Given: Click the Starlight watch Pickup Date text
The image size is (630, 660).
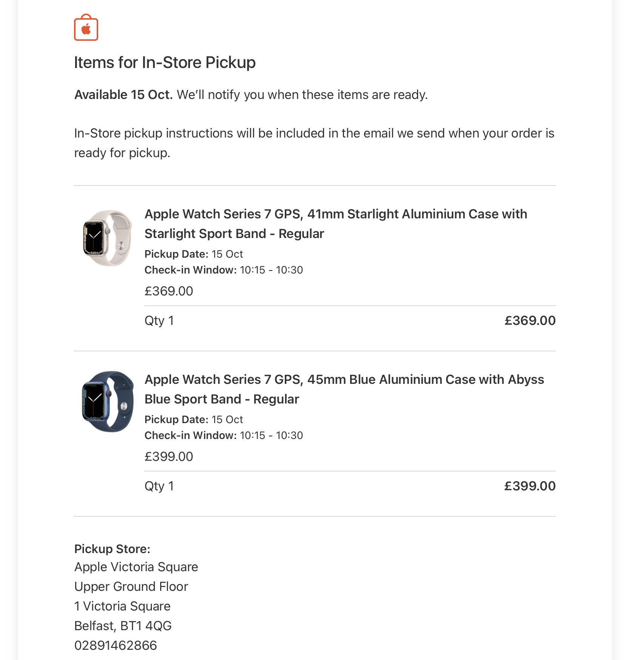Looking at the screenshot, I should pyautogui.click(x=193, y=254).
